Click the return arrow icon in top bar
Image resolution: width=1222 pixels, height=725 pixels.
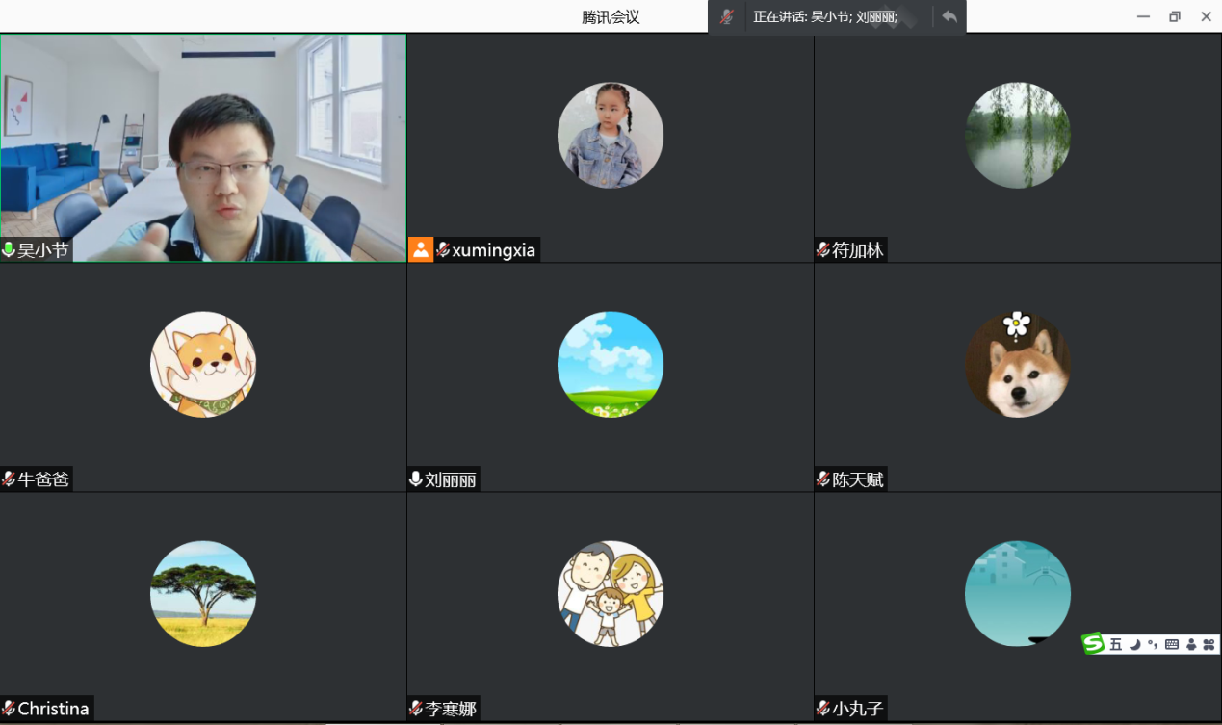click(949, 16)
